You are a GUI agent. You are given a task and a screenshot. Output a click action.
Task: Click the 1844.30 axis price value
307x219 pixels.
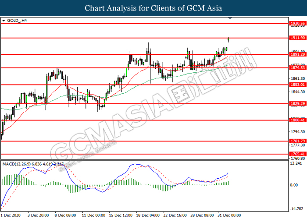[298, 92]
